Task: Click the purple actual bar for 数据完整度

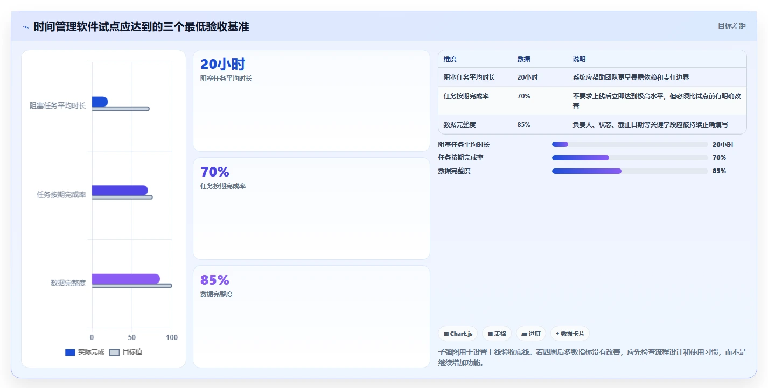Action: 125,279
